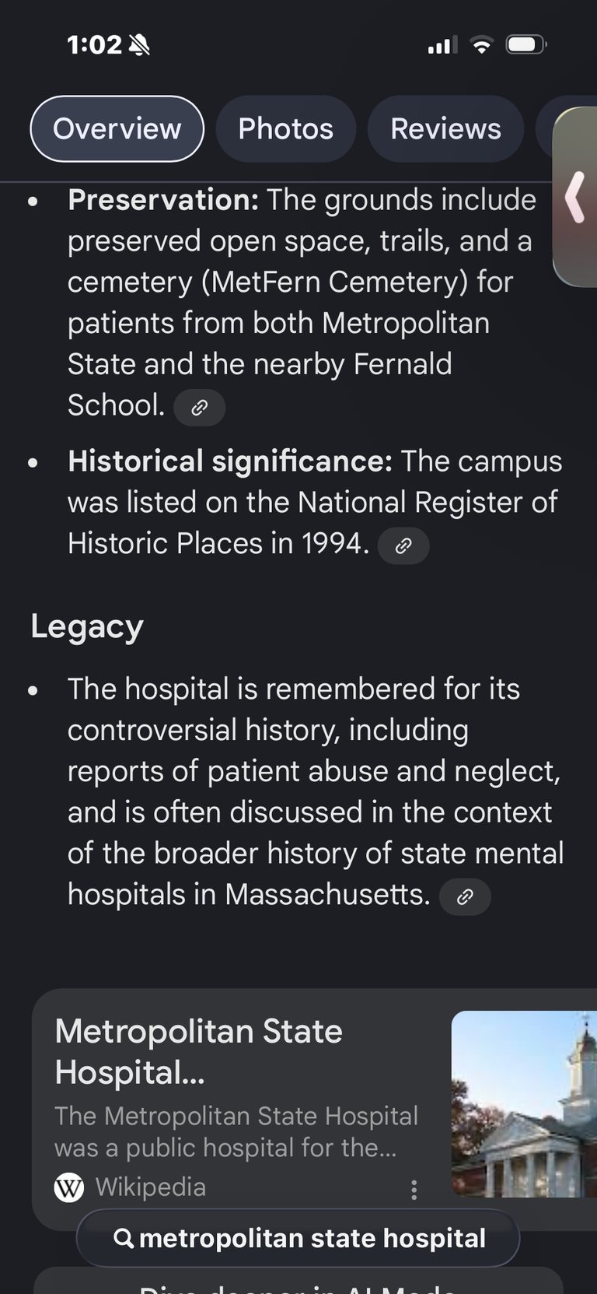Open source link after Historic Places in 1994
This screenshot has width=597, height=1294.
[403, 545]
